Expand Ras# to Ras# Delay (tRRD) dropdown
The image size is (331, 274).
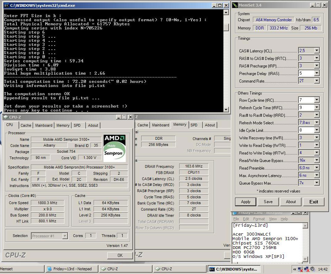[x=317, y=115]
